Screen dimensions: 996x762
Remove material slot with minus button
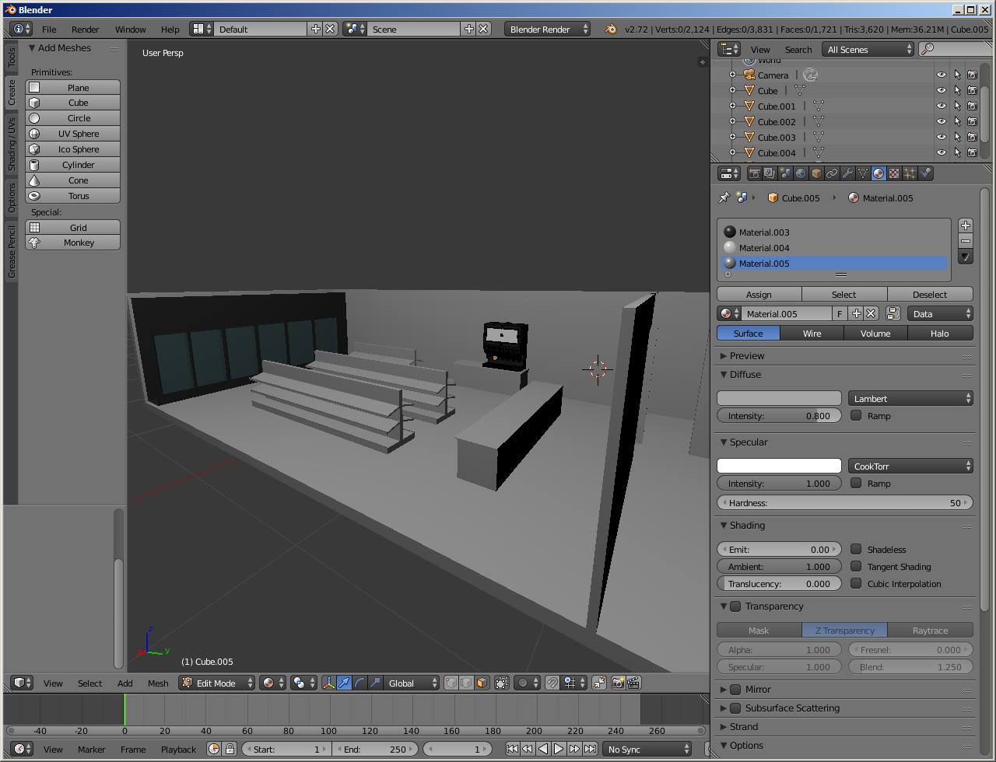pyautogui.click(x=966, y=241)
